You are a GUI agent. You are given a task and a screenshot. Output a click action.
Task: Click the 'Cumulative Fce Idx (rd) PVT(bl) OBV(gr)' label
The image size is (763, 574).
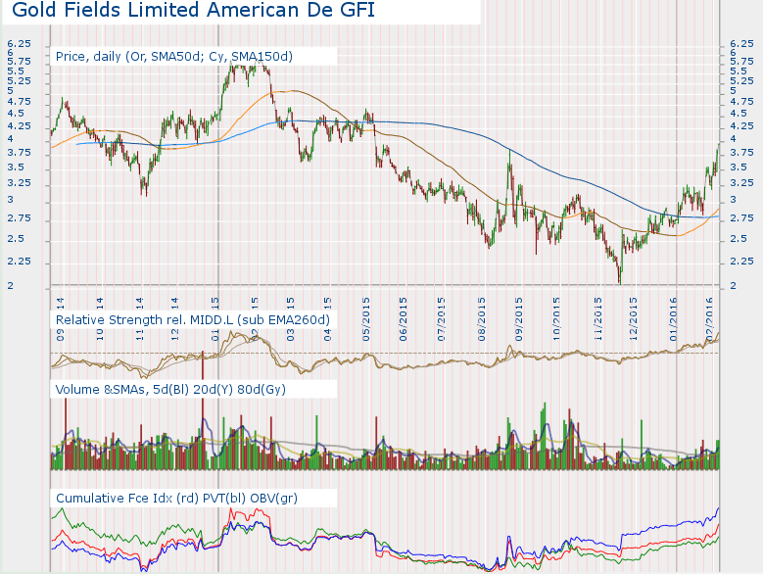(x=176, y=499)
